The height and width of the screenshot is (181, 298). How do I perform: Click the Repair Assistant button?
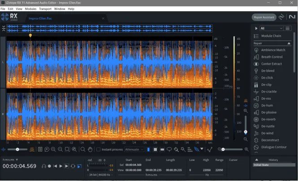click(264, 17)
